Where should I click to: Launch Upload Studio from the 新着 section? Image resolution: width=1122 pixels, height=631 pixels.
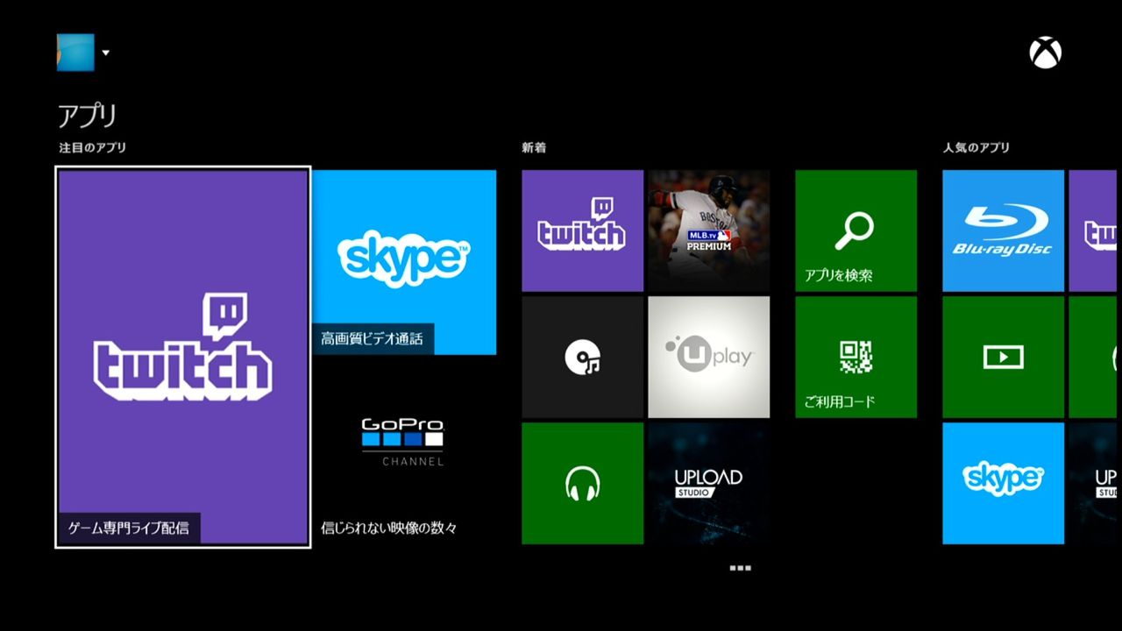click(708, 483)
